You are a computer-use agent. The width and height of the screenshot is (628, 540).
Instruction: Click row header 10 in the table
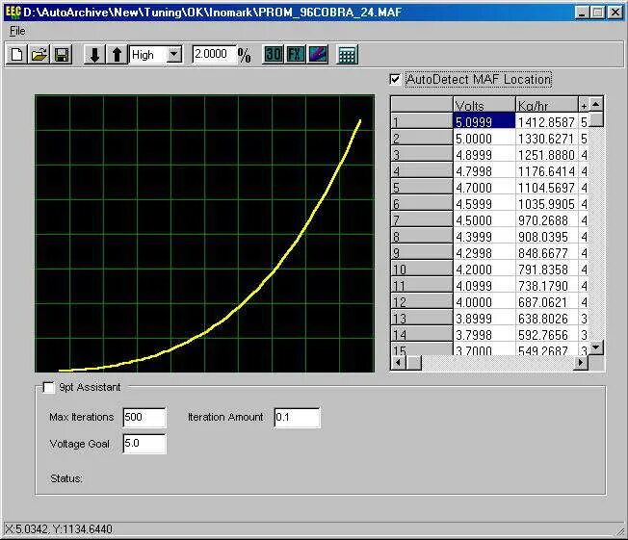point(422,269)
